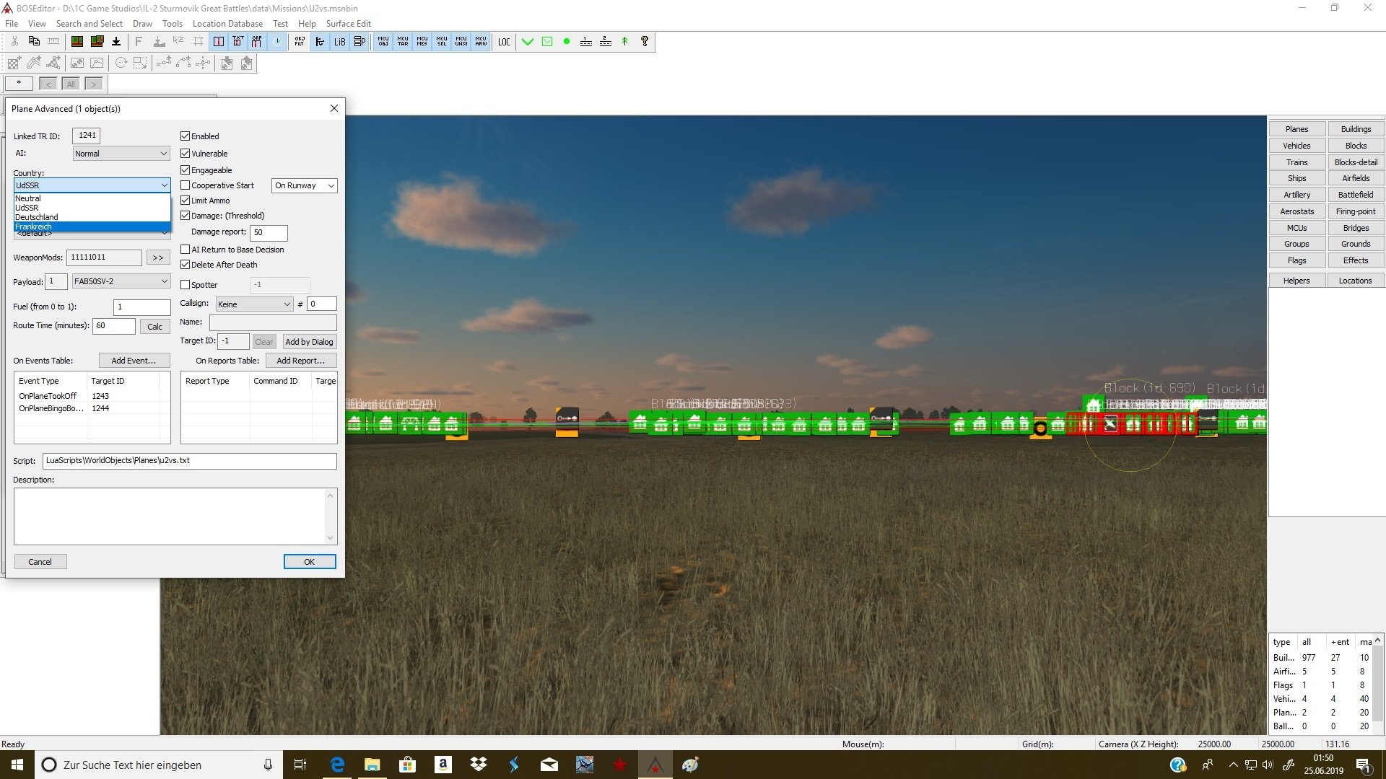Image resolution: width=1386 pixels, height=779 pixels.
Task: Click the OBJ FILT object filter icon
Action: [300, 42]
